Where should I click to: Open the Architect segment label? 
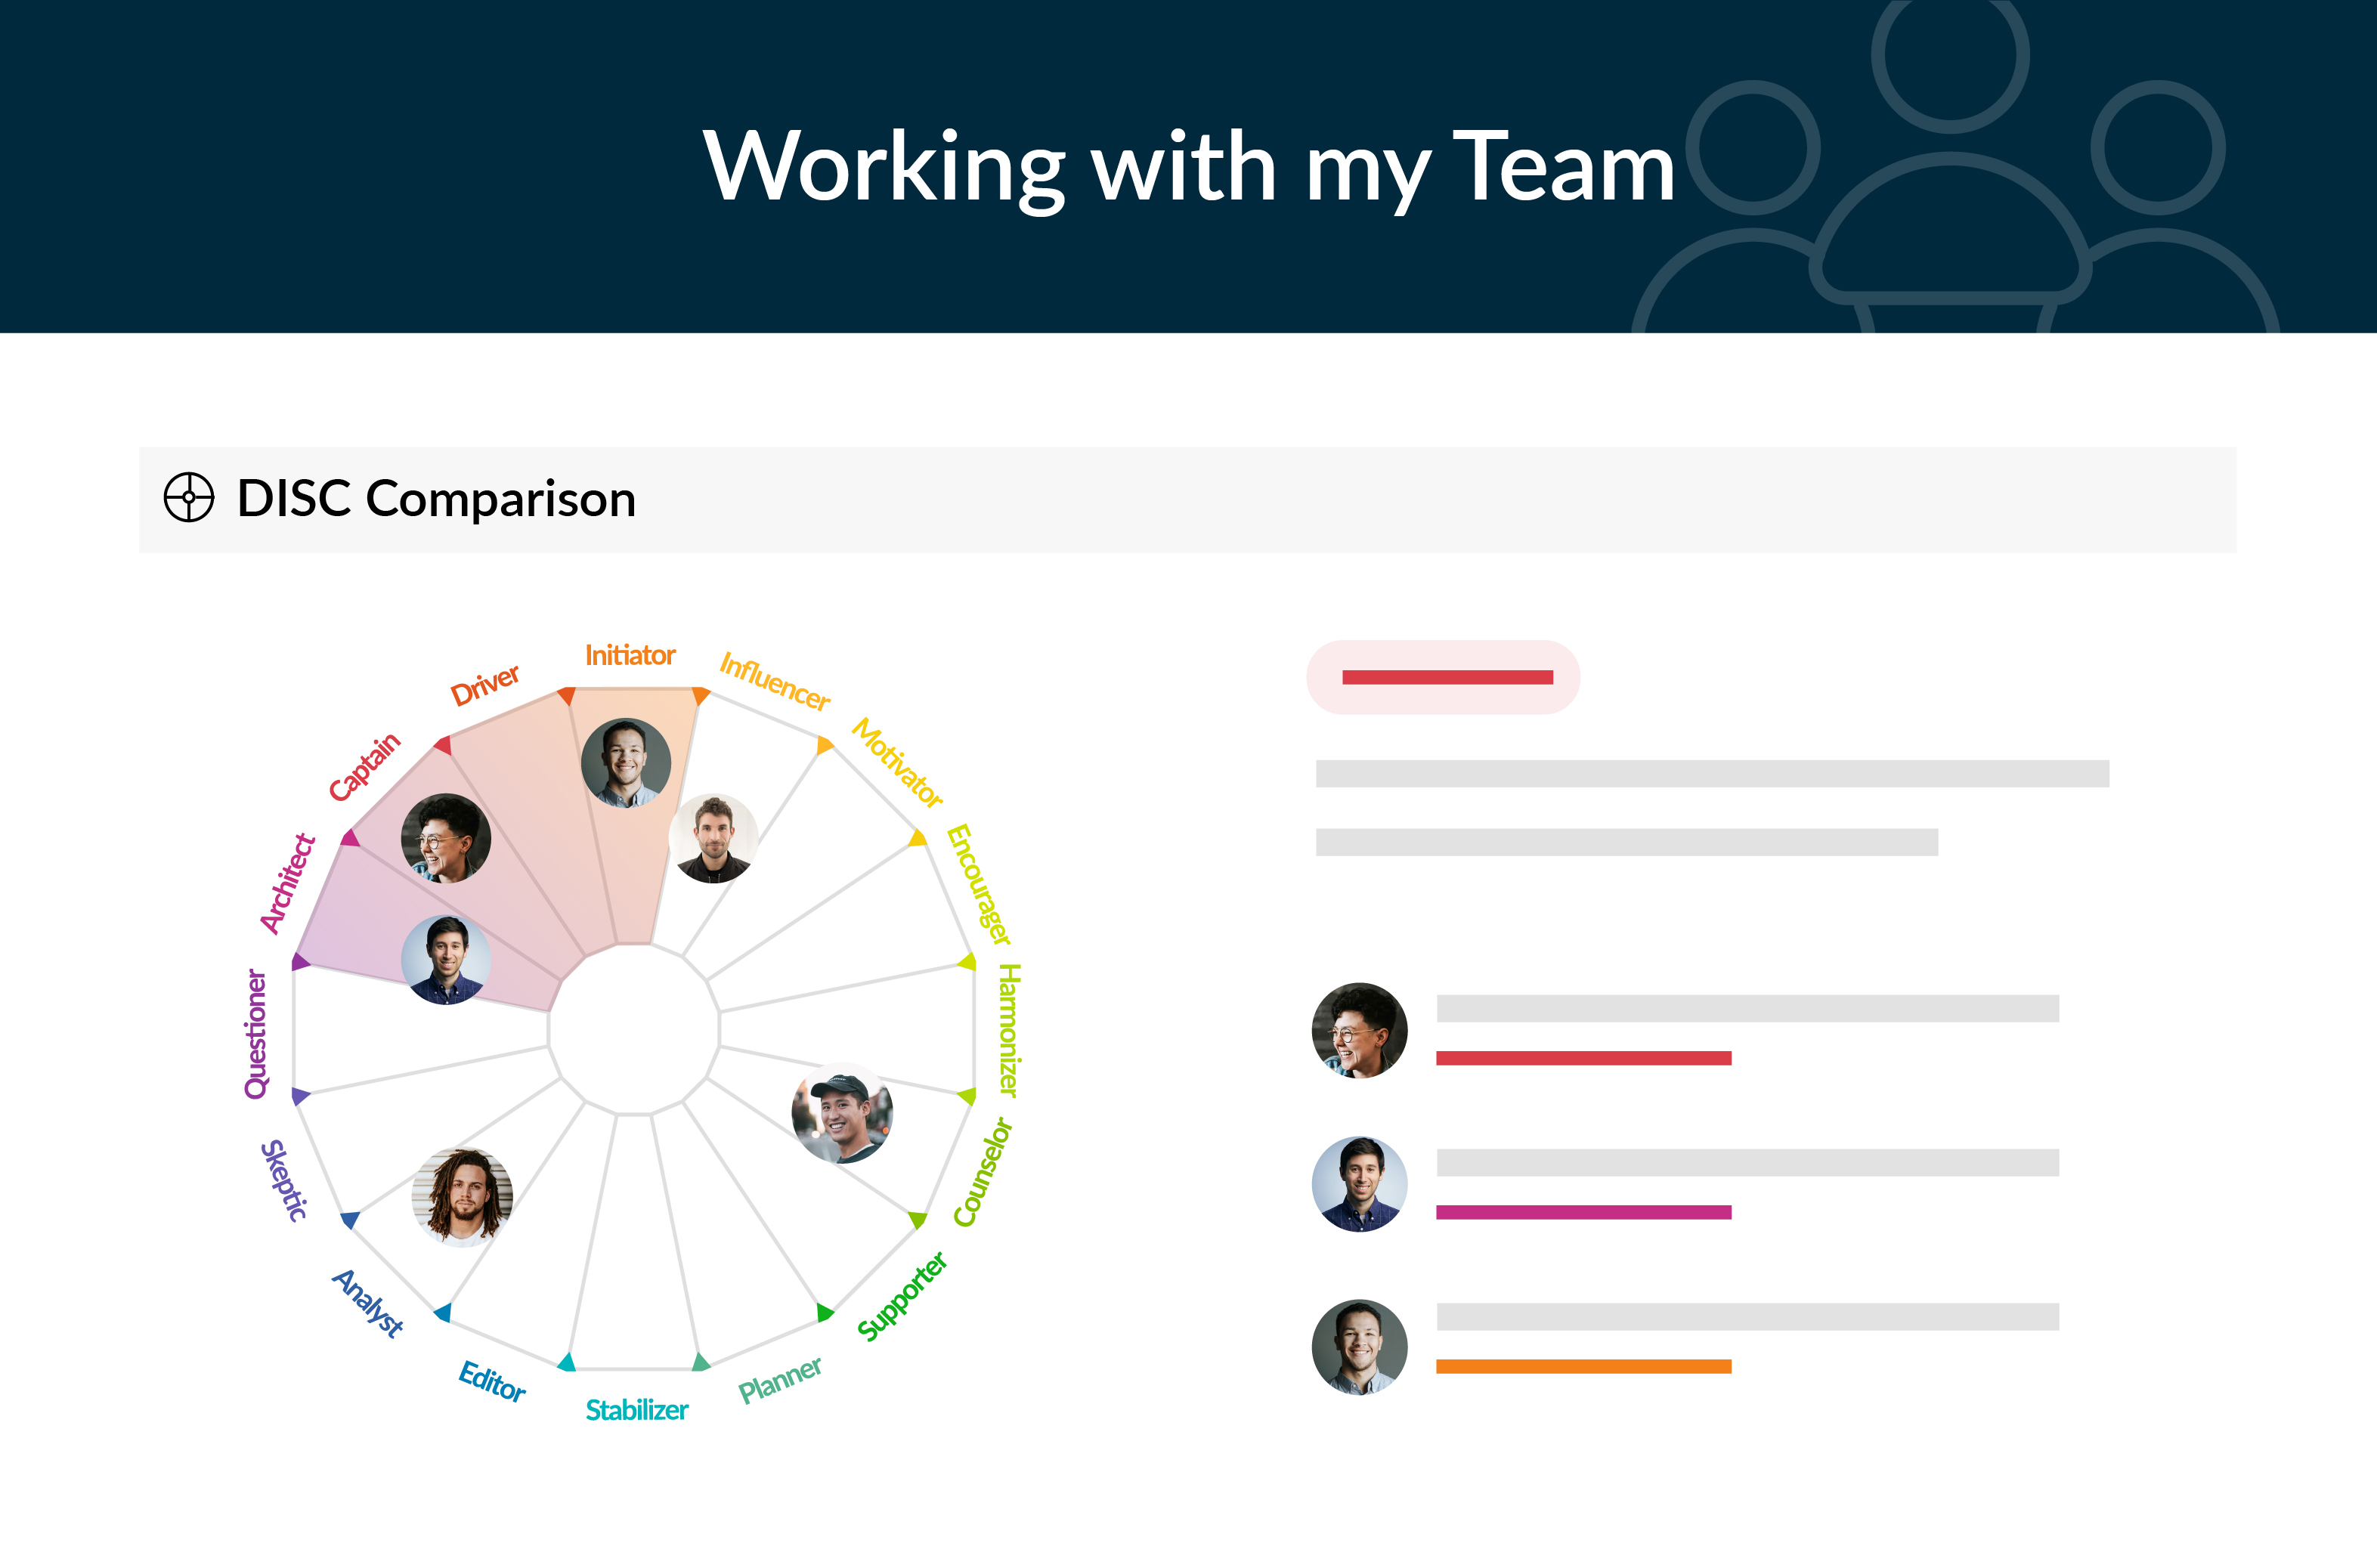click(287, 883)
